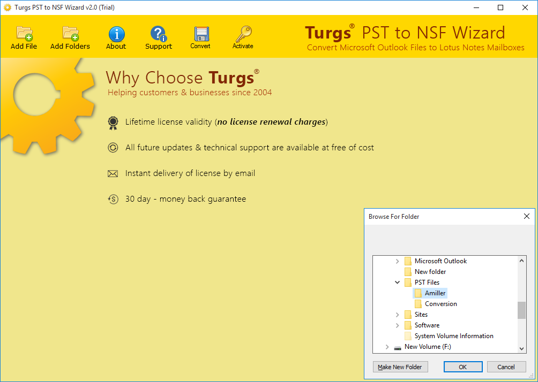Select the PST Files folder label
This screenshot has height=382, width=538.
[427, 282]
